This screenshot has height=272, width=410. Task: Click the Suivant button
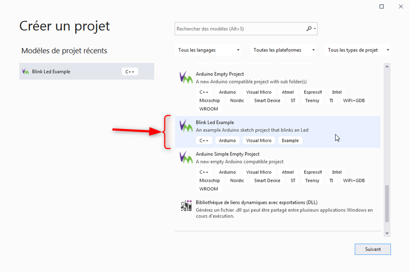click(373, 249)
